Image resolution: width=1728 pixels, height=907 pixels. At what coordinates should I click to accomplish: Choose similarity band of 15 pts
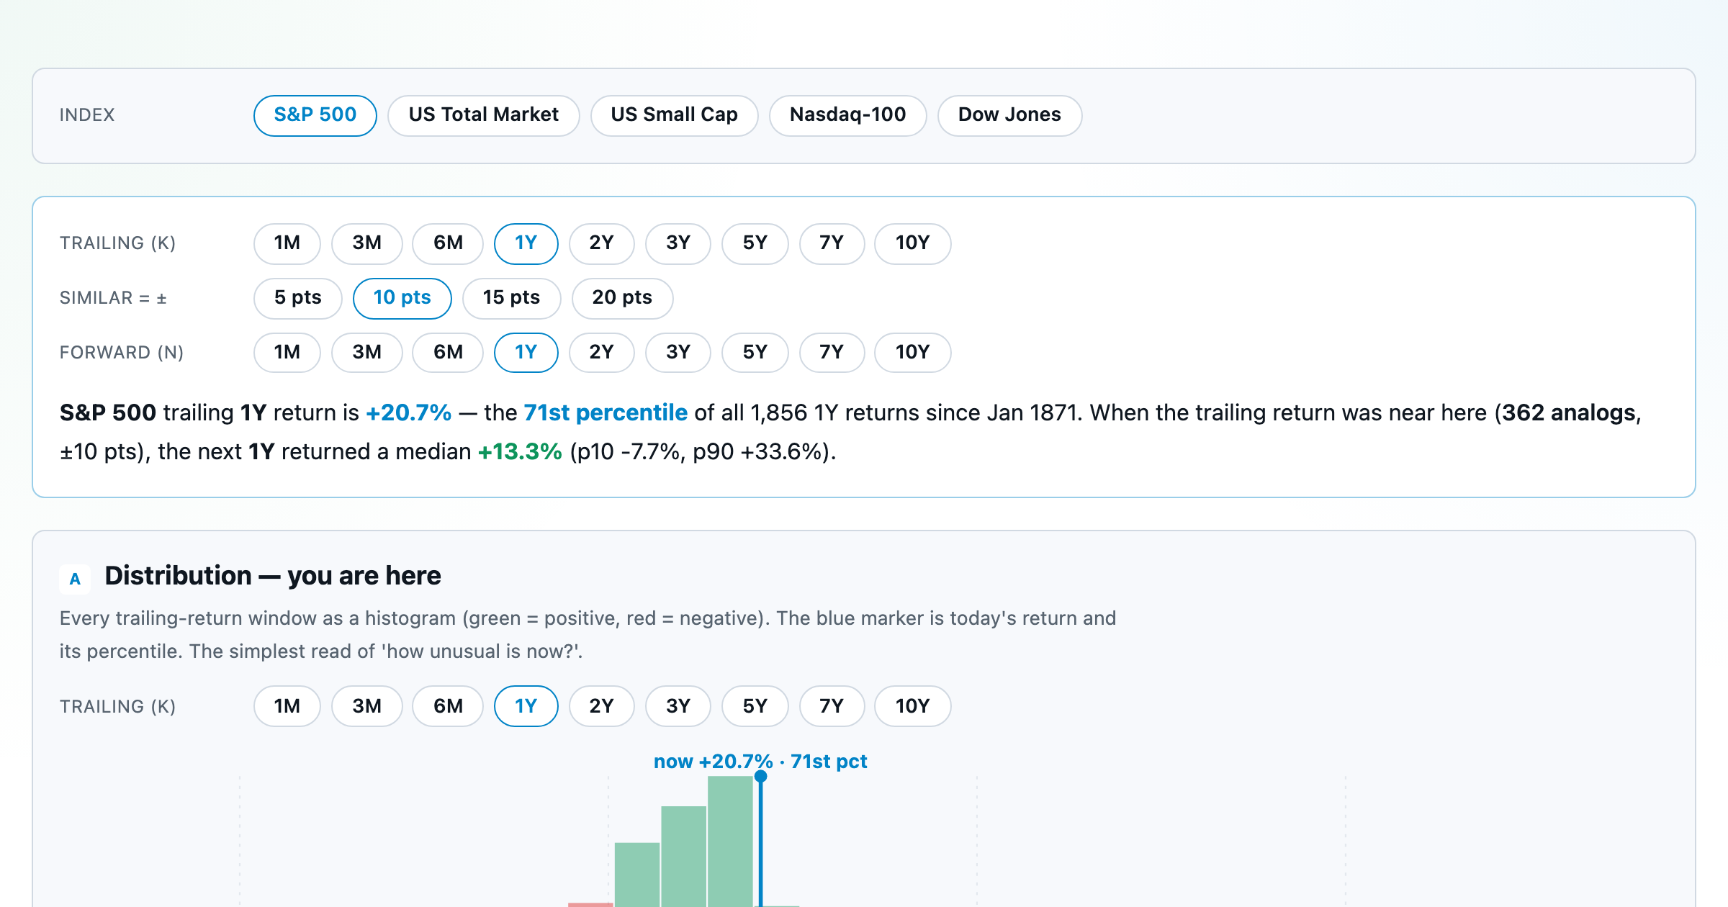pyautogui.click(x=512, y=298)
